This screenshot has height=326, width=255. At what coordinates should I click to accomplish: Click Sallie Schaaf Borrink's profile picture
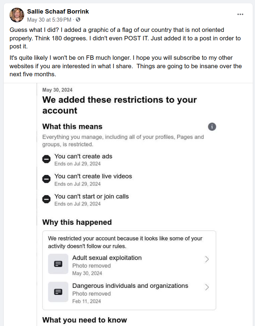point(17,15)
